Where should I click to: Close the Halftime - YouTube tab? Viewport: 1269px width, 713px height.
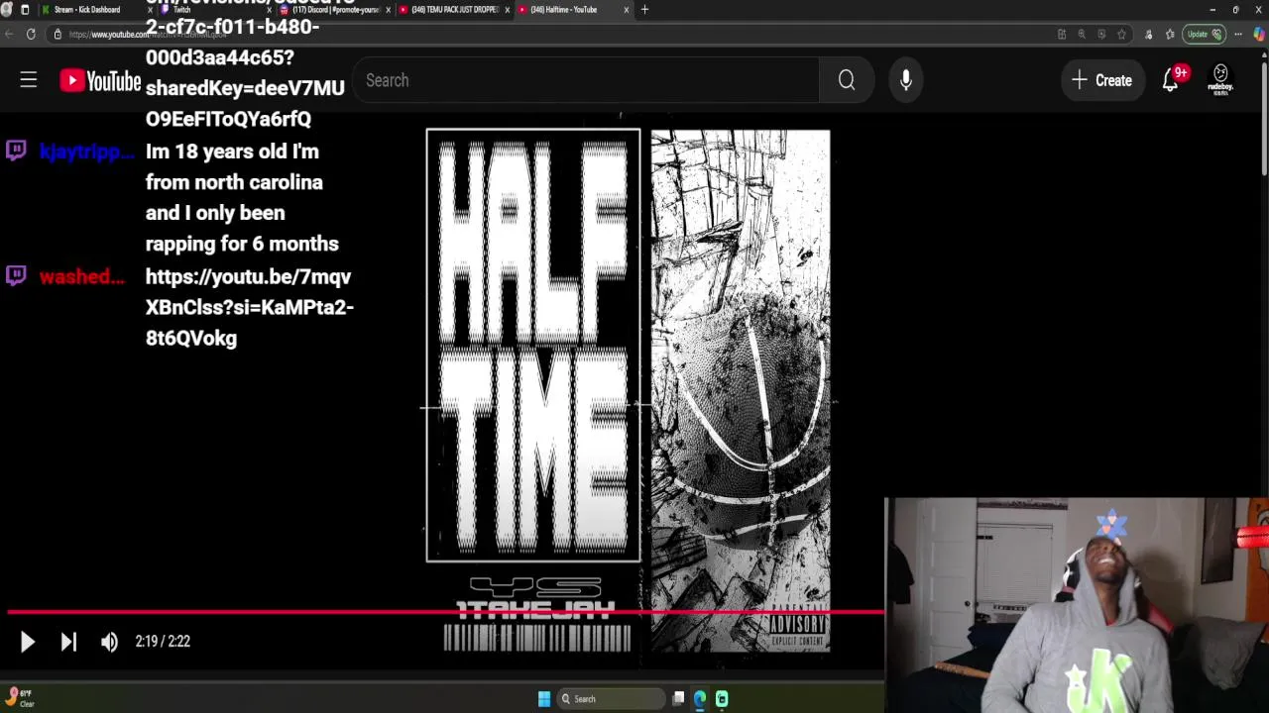[x=626, y=10]
